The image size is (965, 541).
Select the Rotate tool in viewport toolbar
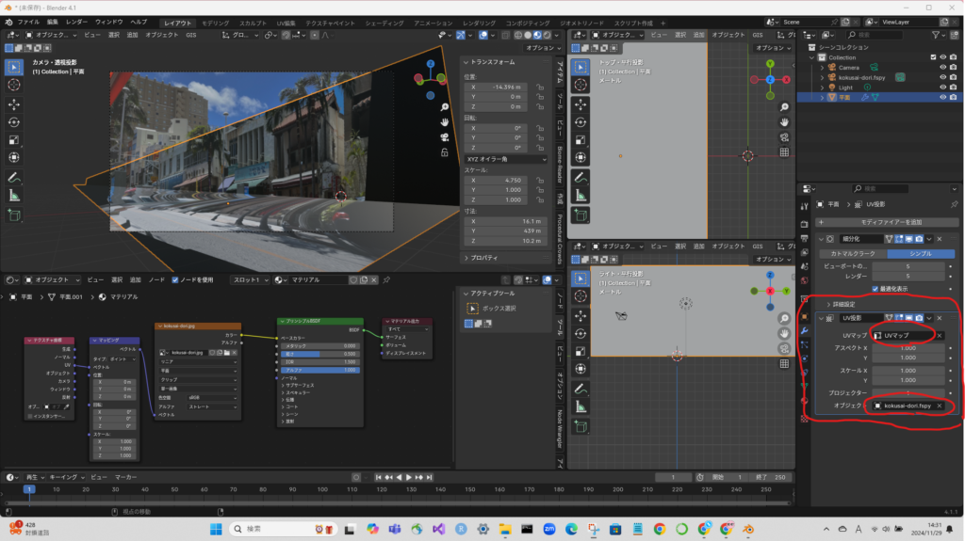pyautogui.click(x=14, y=122)
